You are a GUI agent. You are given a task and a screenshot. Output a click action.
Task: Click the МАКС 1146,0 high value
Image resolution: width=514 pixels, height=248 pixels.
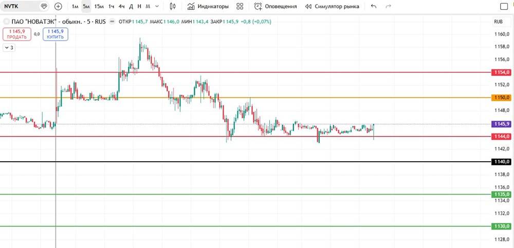(x=165, y=22)
